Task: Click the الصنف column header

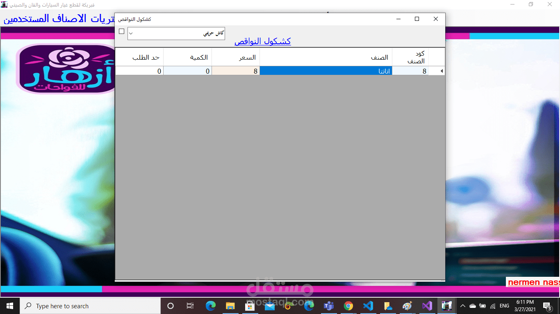Action: (326, 57)
